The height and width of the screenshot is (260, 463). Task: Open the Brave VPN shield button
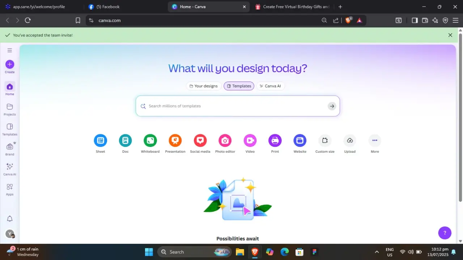coord(445,20)
